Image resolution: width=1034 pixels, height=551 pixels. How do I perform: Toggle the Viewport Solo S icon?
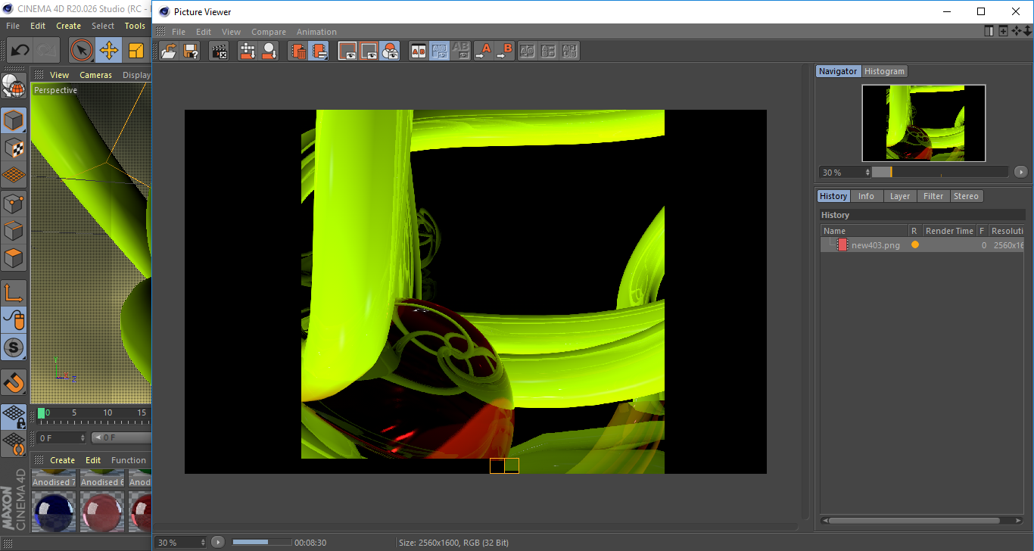(14, 348)
